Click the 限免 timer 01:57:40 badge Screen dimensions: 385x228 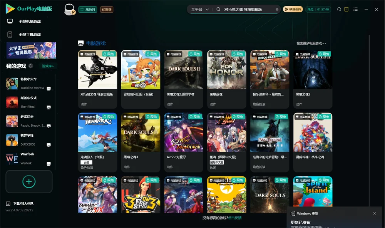[318, 9]
